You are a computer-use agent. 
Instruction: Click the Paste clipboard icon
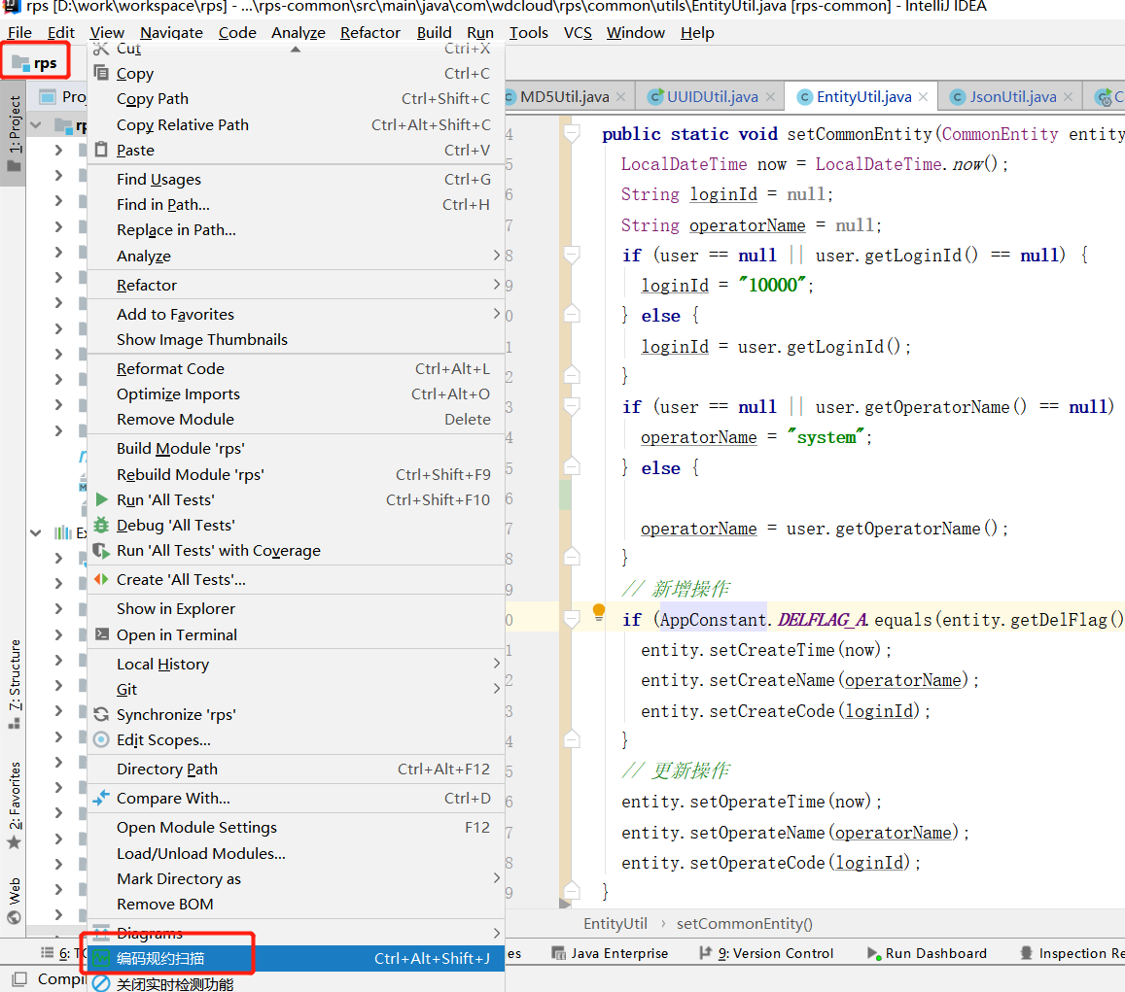tap(102, 150)
